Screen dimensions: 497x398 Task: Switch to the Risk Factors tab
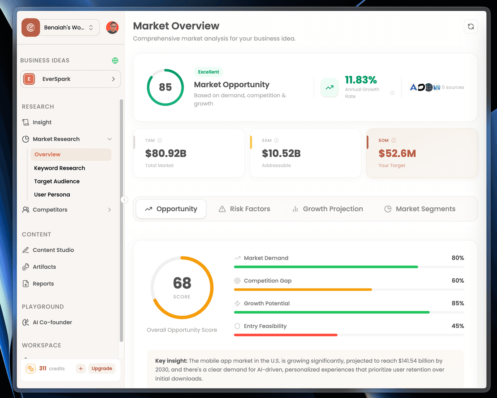coord(244,209)
